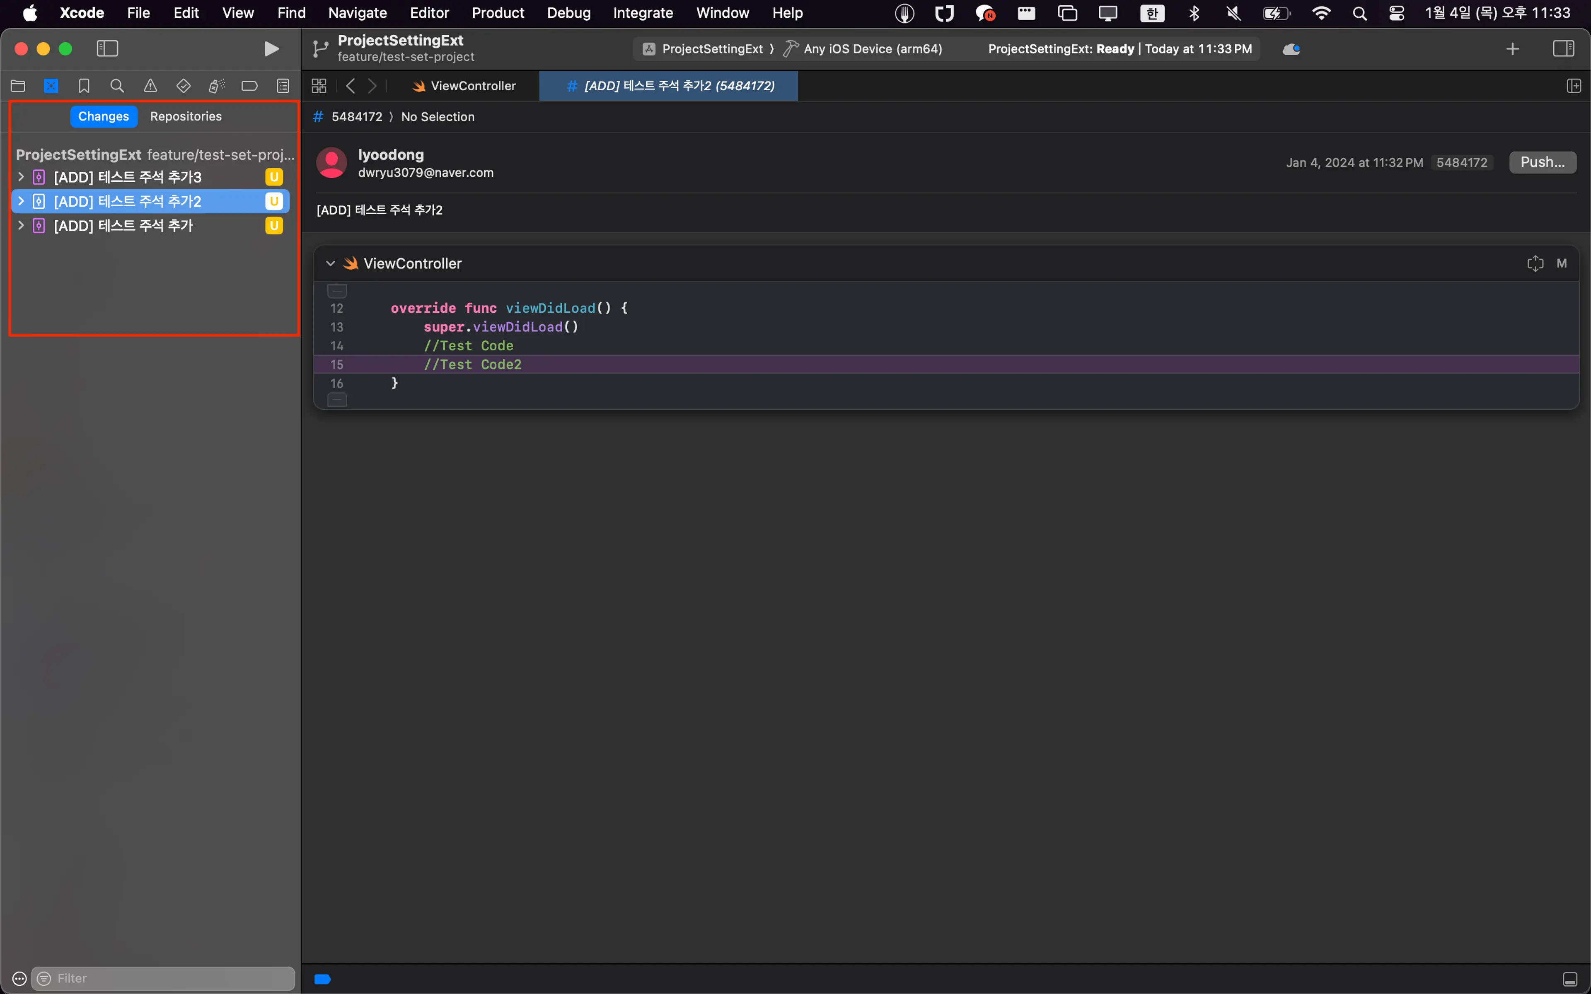This screenshot has width=1591, height=994.
Task: Open the ViewController editor tab
Action: click(464, 86)
